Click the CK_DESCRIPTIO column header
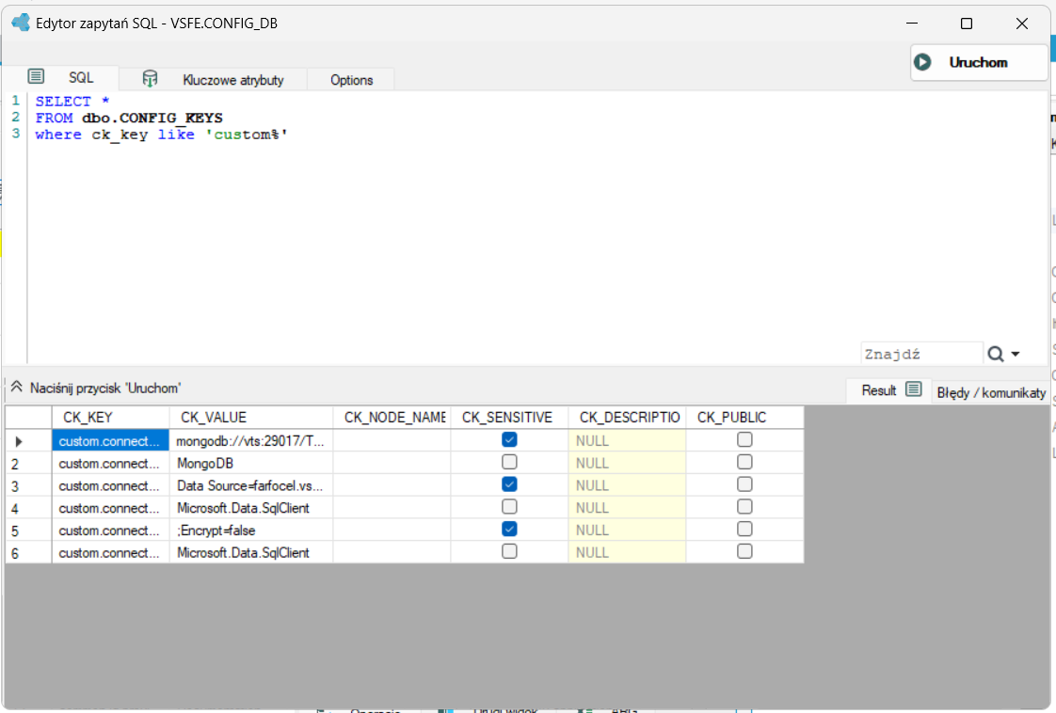 click(627, 418)
